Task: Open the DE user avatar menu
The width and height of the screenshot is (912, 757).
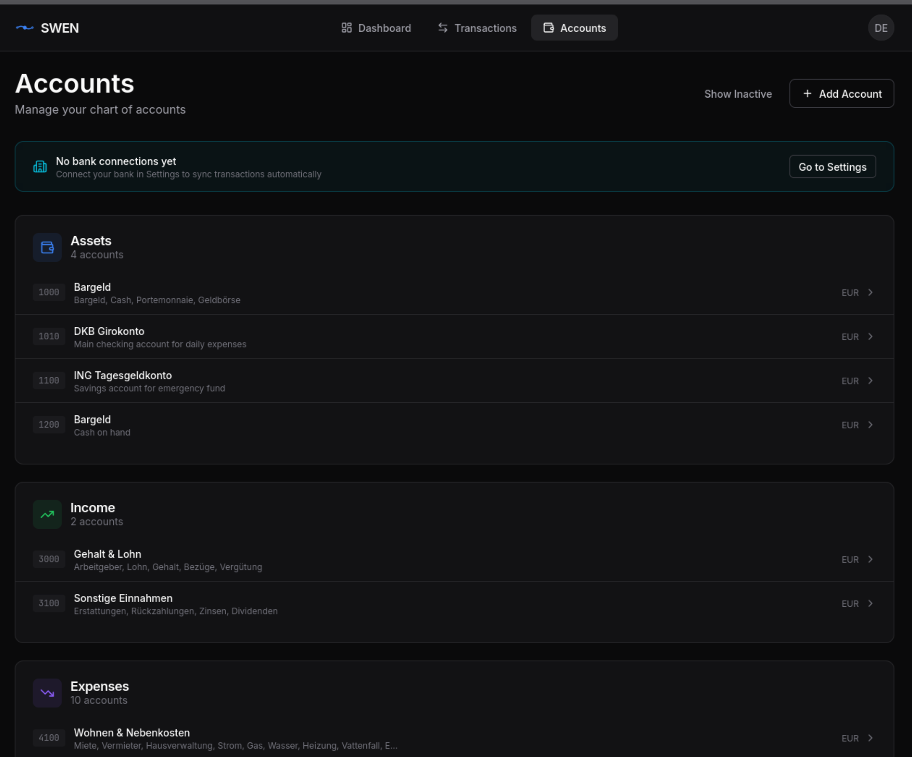Action: (x=881, y=27)
